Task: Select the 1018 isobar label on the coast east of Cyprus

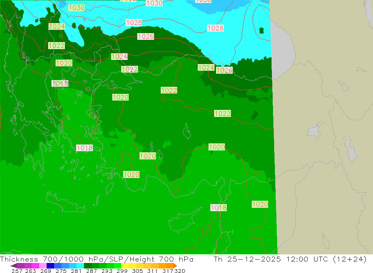Action: [219, 208]
